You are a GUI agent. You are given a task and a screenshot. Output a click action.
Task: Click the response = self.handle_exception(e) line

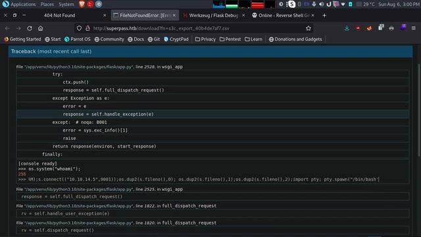tap(213, 114)
